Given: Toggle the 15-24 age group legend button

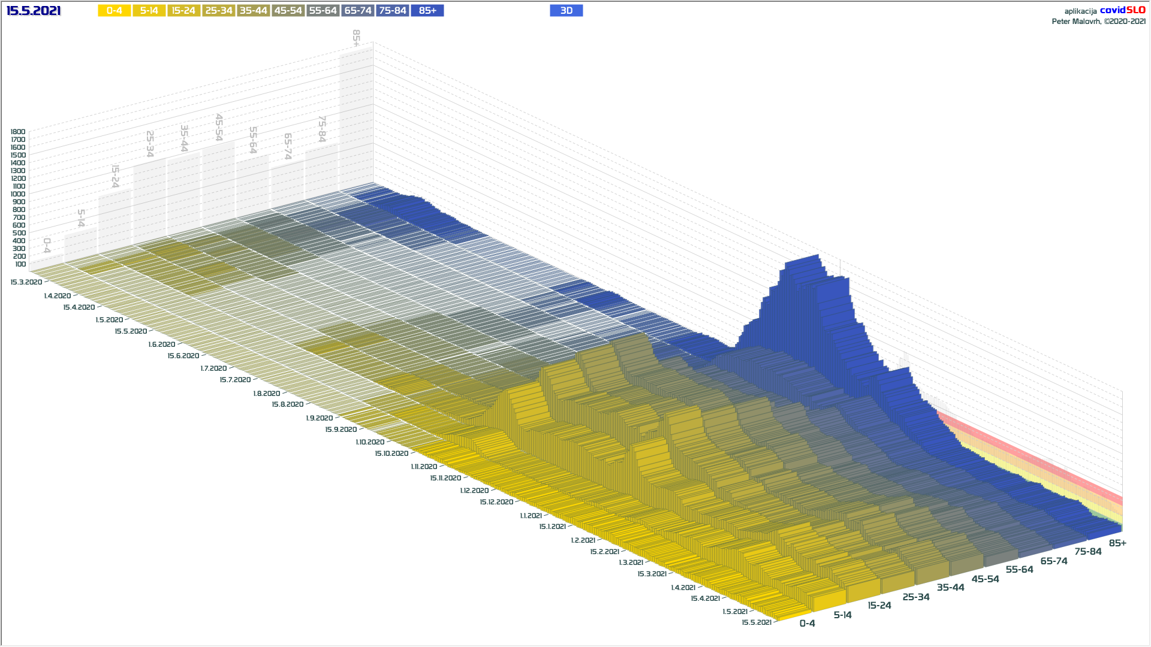Looking at the screenshot, I should coord(183,11).
